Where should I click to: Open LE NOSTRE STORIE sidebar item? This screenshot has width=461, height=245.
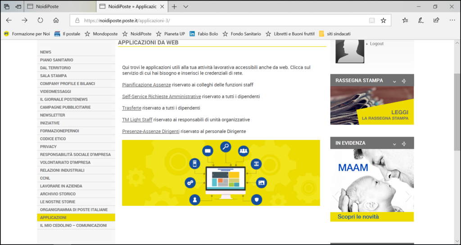click(76, 202)
